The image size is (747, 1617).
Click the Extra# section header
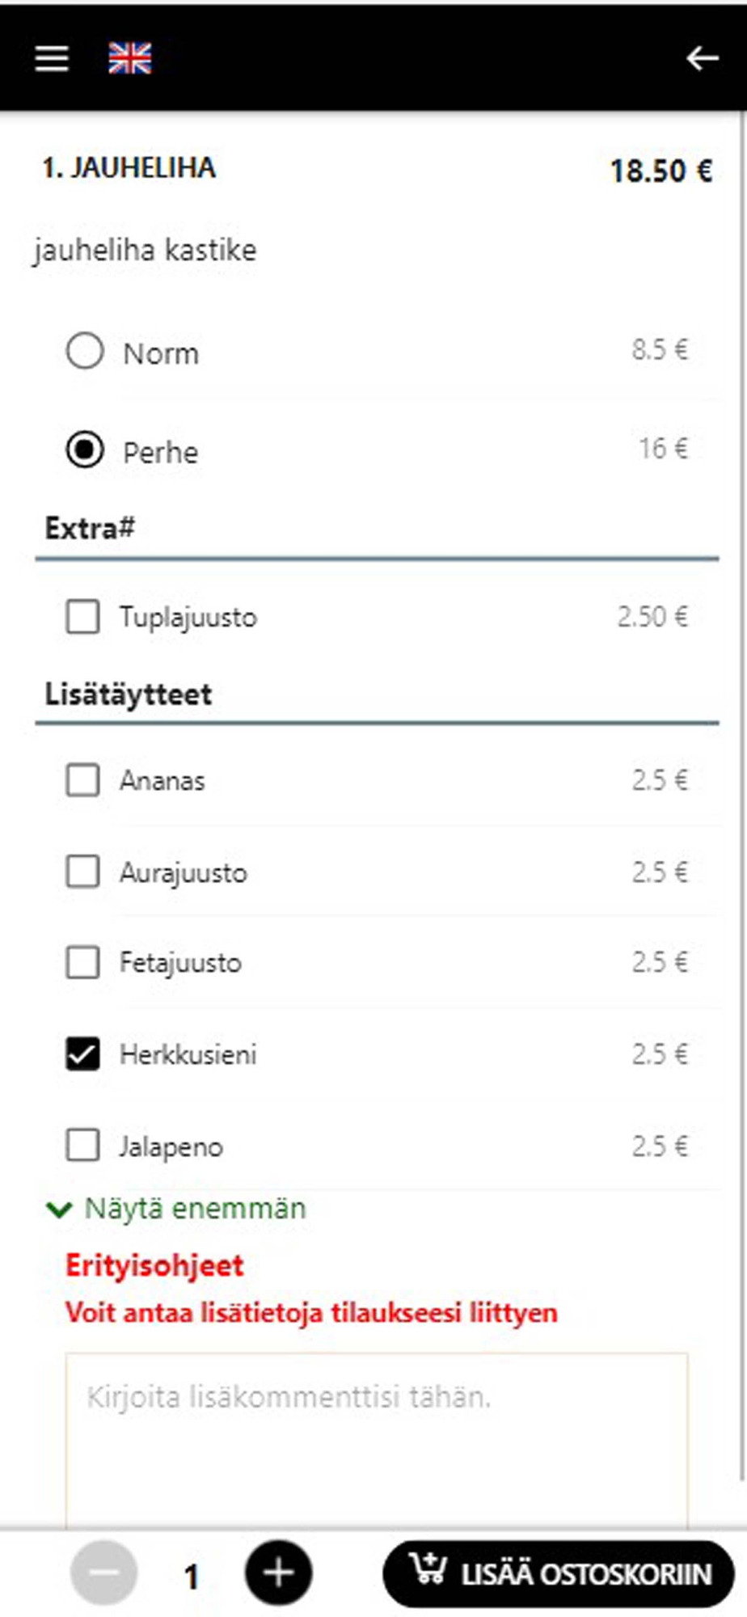click(90, 529)
